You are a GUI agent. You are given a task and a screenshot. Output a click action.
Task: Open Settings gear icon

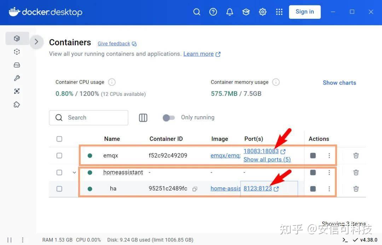point(262,12)
